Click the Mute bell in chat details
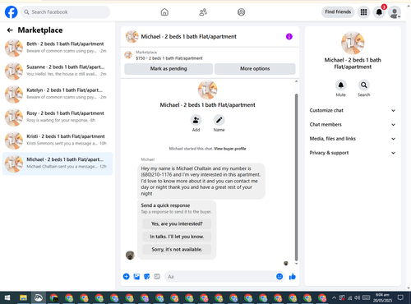 tap(341, 85)
